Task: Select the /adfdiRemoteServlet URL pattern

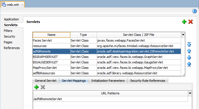Action: [110, 99]
